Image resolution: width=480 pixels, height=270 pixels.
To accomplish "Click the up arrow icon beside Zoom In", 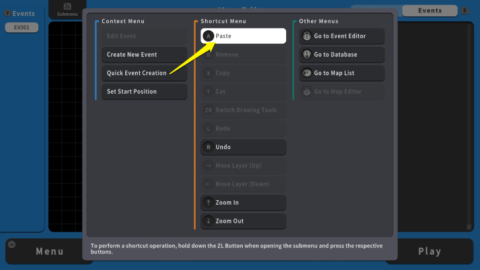I will (x=208, y=203).
